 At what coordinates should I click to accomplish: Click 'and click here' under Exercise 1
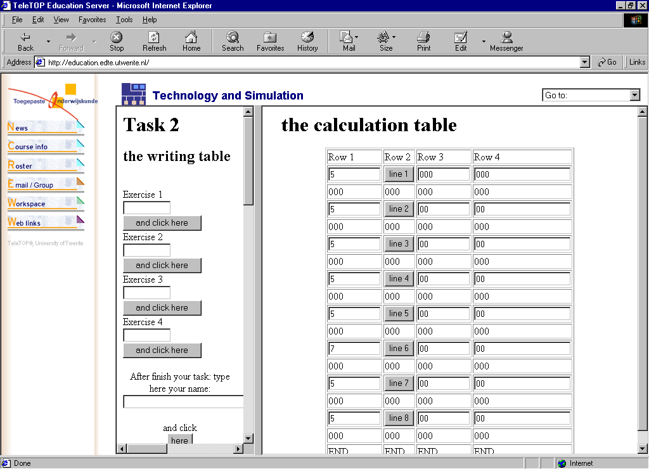pyautogui.click(x=162, y=222)
